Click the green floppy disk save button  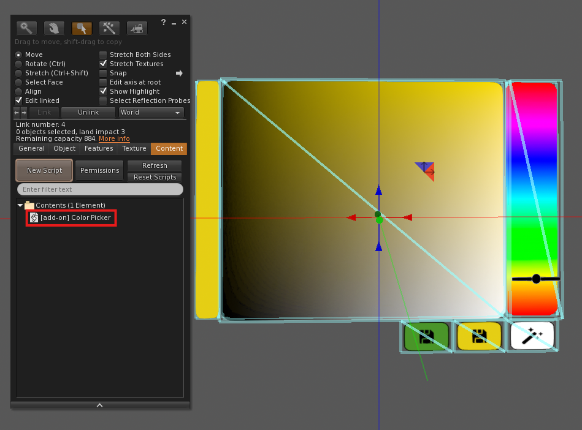427,336
